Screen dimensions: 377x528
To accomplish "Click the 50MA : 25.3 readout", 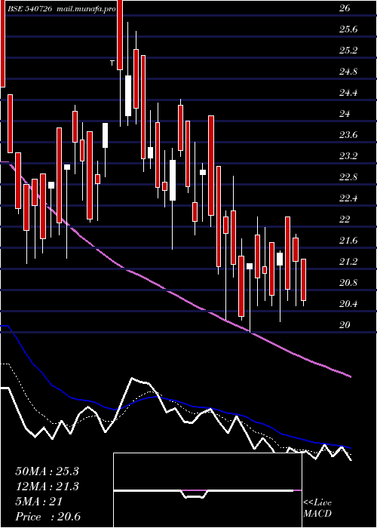I will tap(47, 471).
